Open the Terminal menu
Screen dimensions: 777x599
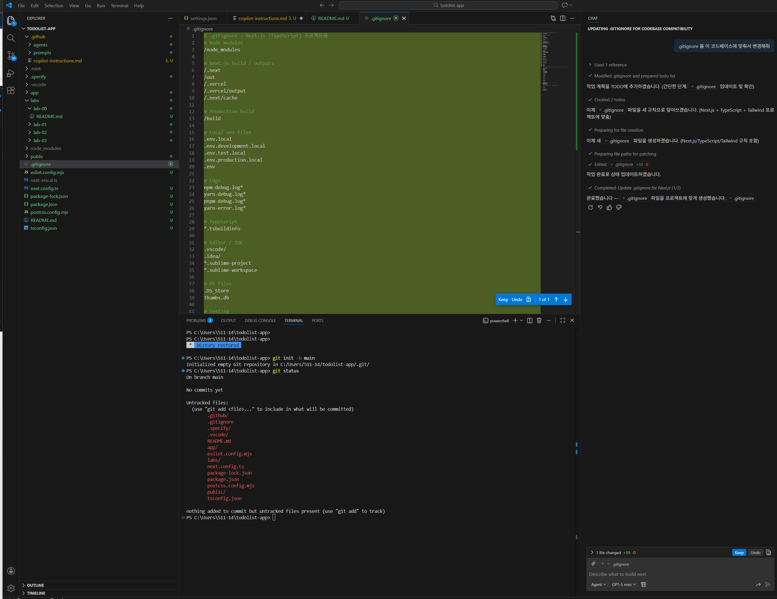click(x=119, y=6)
